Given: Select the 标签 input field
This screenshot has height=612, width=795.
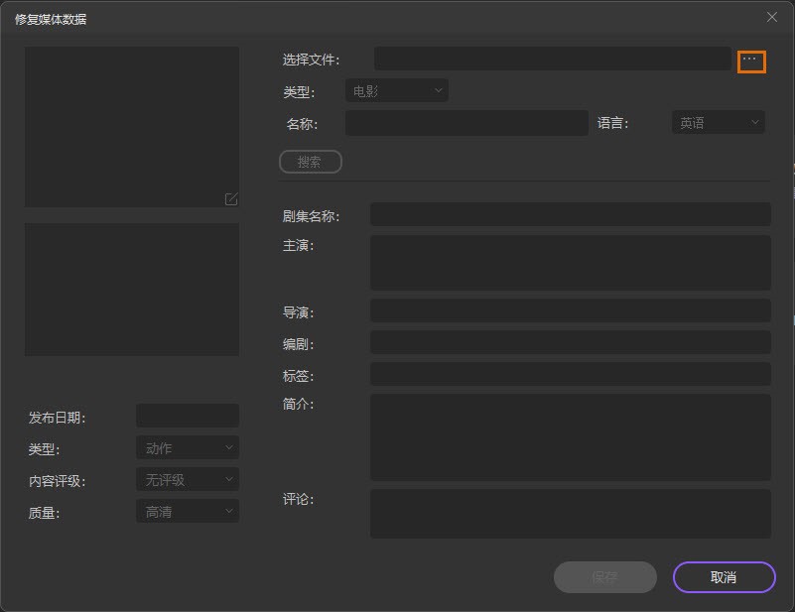Looking at the screenshot, I should (x=570, y=375).
